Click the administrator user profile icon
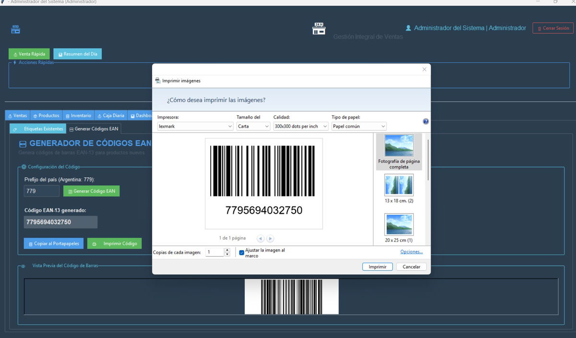Image resolution: width=576 pixels, height=338 pixels. (408, 28)
